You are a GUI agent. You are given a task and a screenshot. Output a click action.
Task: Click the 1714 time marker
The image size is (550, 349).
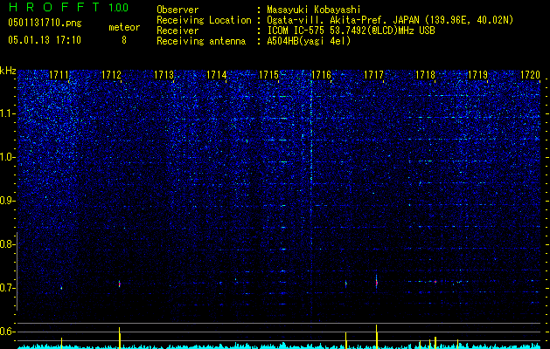217,75
